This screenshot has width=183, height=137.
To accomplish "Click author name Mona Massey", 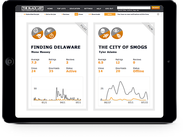I will 41,52.
